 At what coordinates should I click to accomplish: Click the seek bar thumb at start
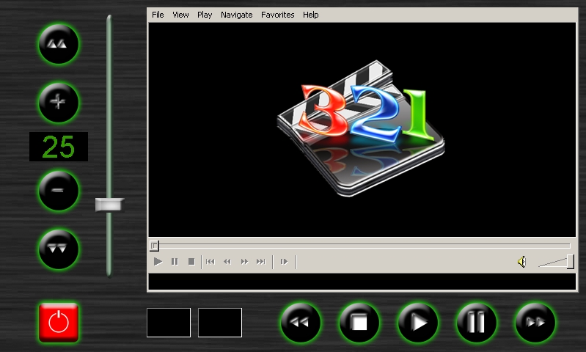(154, 246)
